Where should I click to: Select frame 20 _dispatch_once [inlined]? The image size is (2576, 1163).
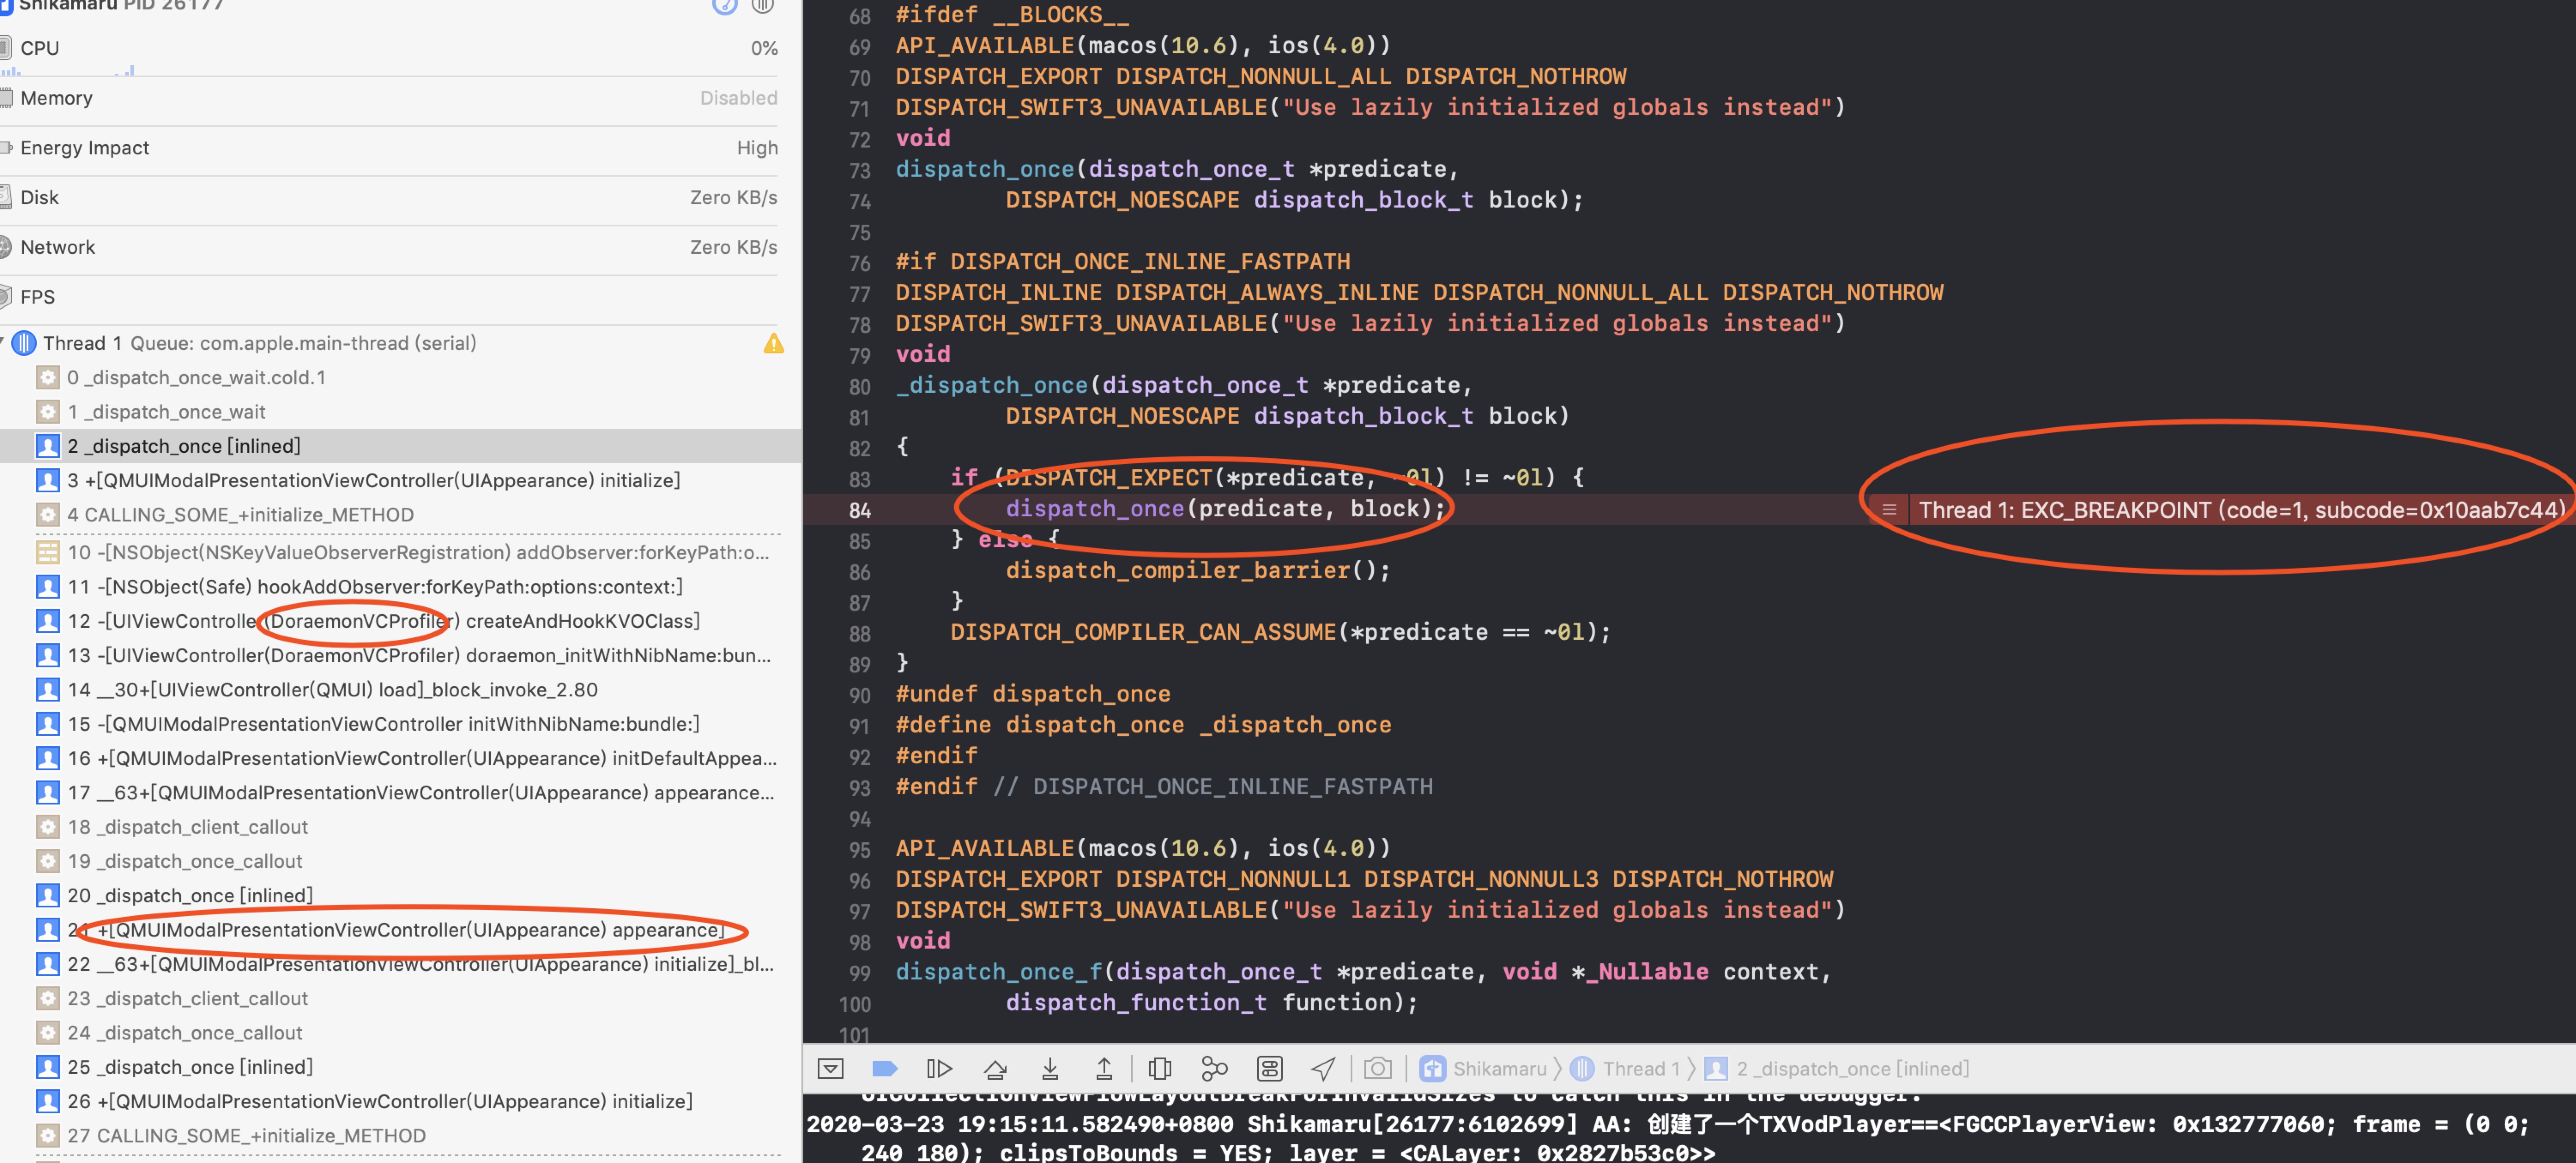(400, 895)
